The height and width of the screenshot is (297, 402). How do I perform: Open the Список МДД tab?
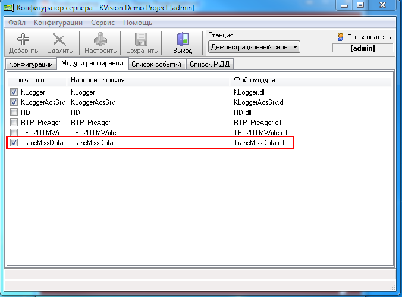pos(210,64)
